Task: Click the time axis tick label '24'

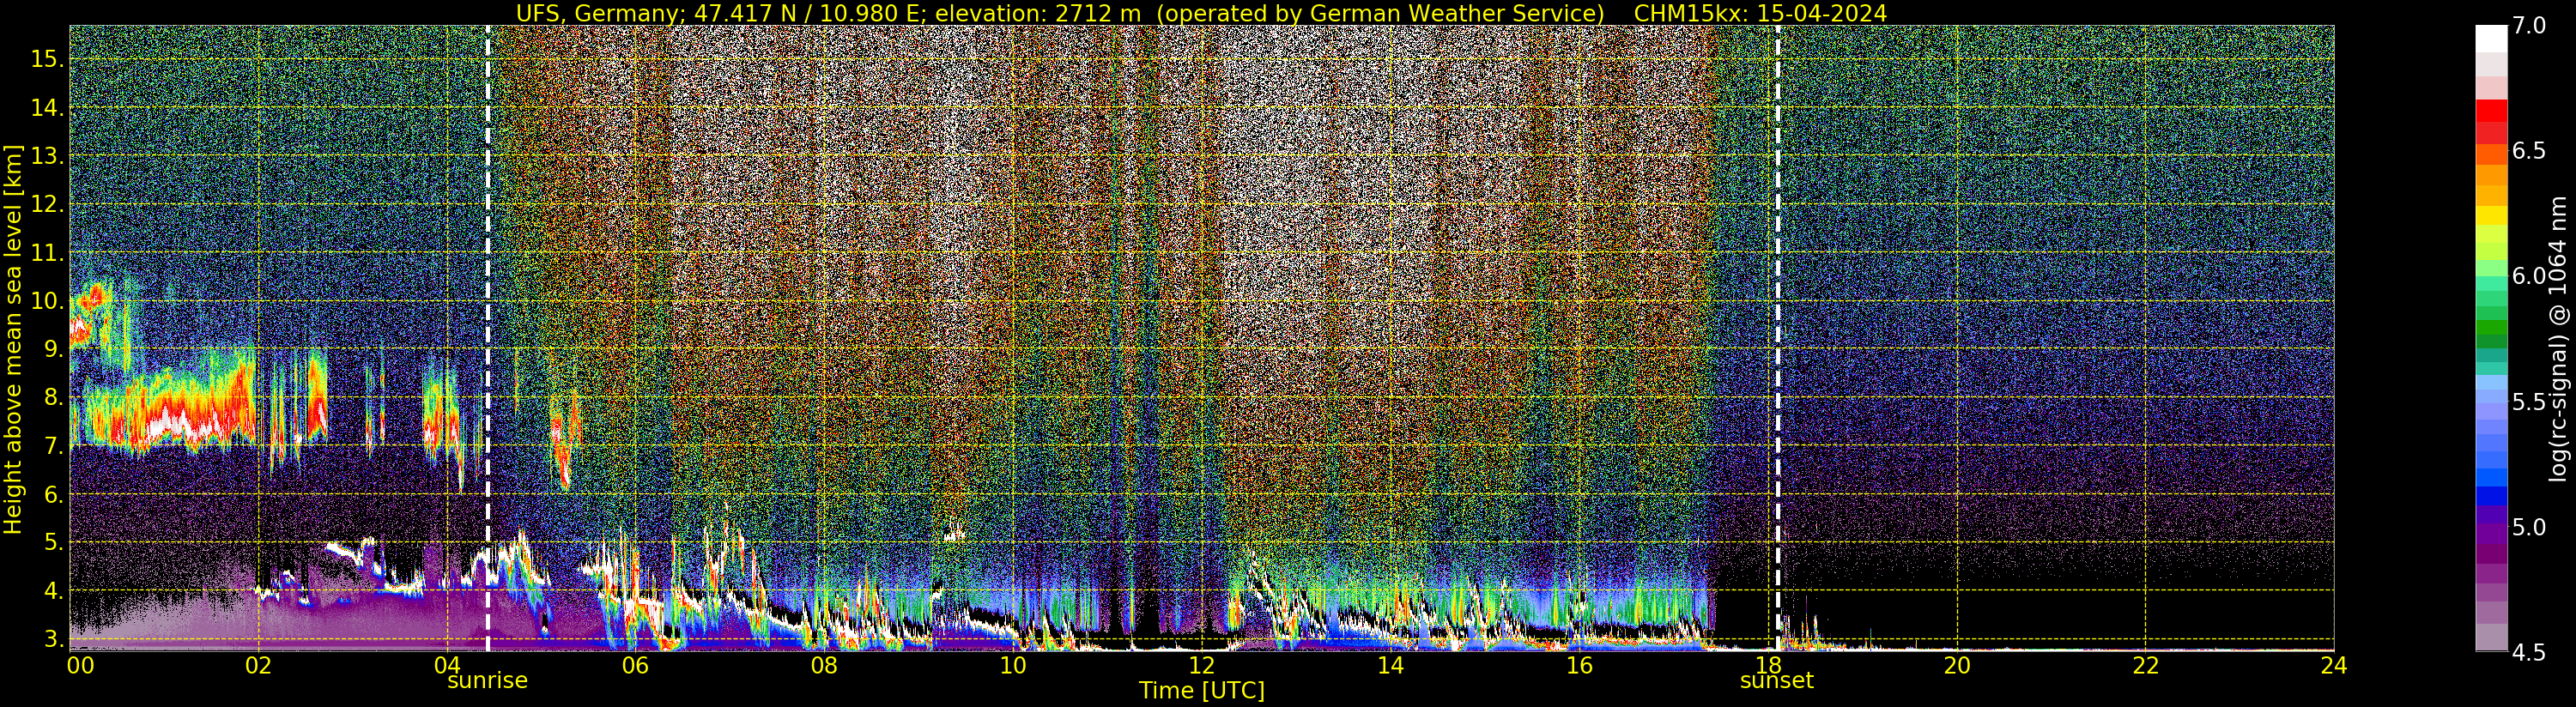Action: coord(2334,665)
